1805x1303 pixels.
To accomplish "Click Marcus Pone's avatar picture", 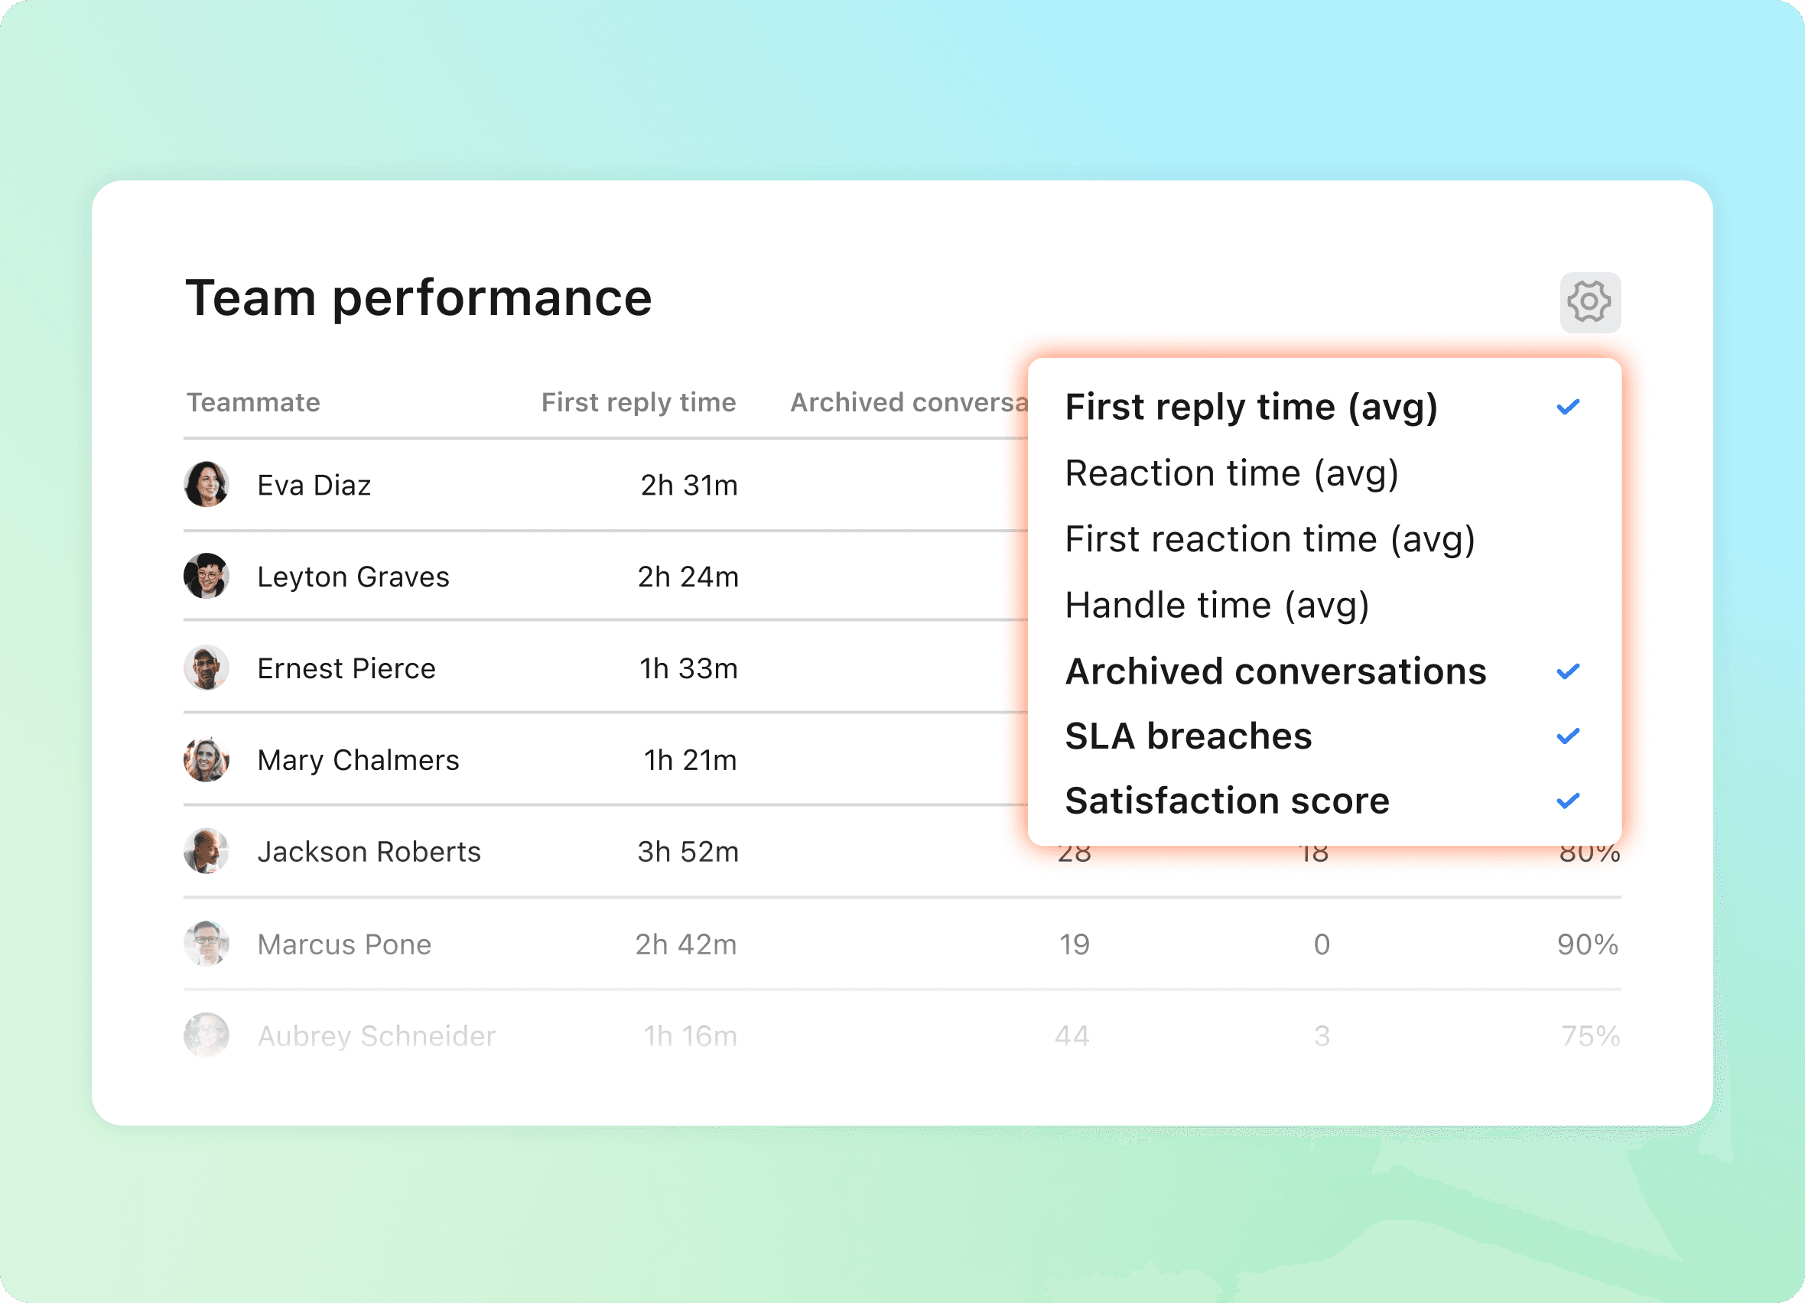I will click(x=207, y=944).
